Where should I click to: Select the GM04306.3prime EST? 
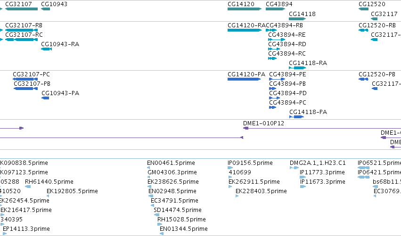(149, 177)
